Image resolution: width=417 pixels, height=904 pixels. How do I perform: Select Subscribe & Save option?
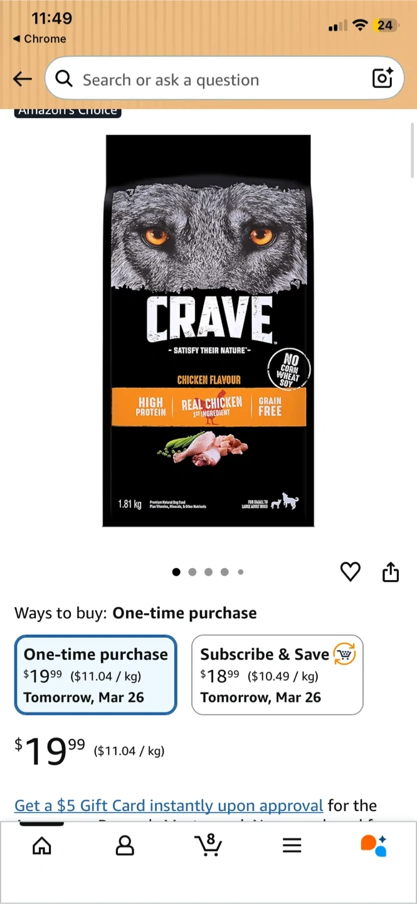click(277, 675)
